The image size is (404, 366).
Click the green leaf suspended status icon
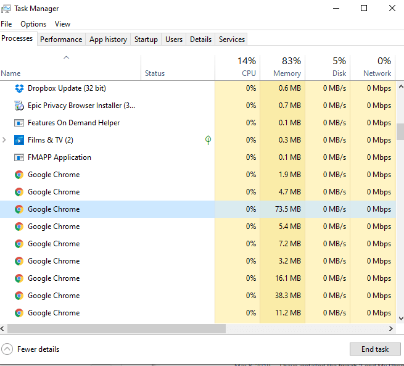tap(208, 140)
